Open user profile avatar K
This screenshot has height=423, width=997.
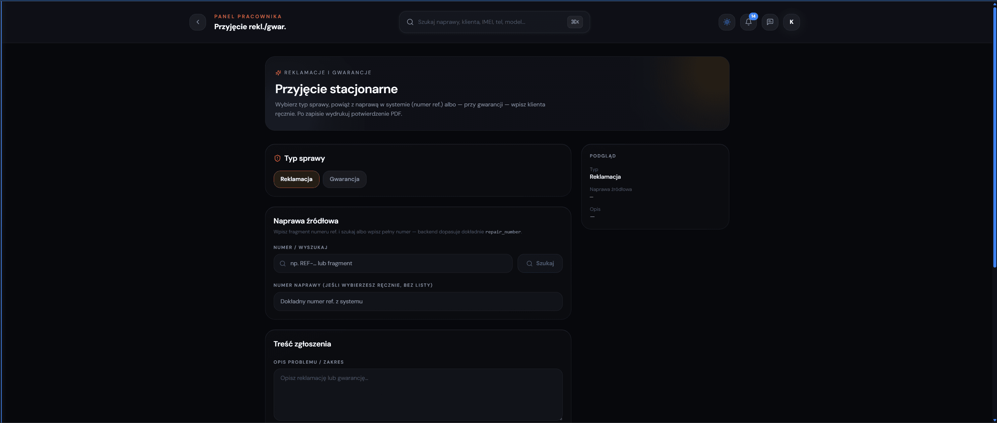791,22
